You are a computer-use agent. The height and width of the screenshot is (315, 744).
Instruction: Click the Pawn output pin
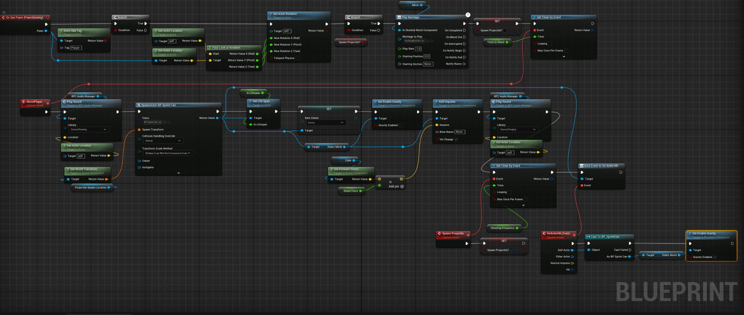point(46,31)
